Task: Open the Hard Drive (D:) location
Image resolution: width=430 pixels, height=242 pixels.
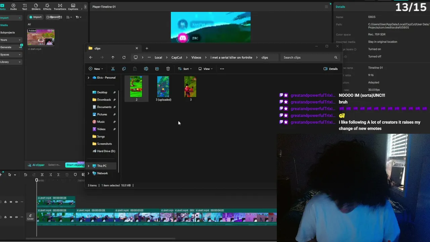Action: click(103, 151)
